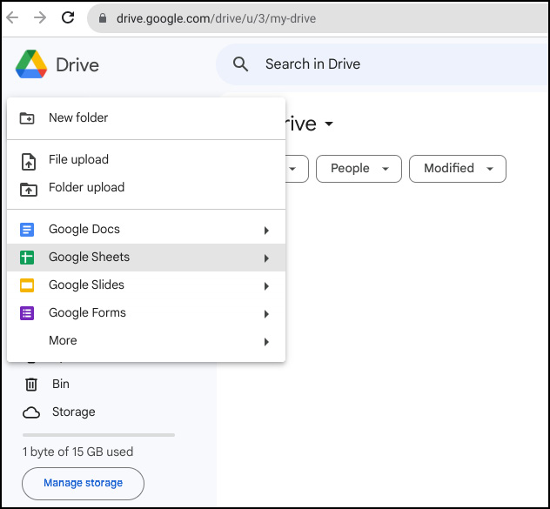550x509 pixels.
Task: Open the My Drive title dropdown arrow
Action: pos(329,124)
